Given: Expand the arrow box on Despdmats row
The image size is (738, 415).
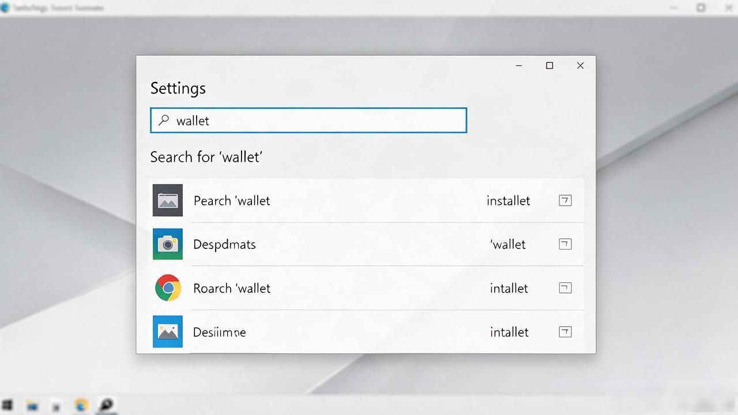Looking at the screenshot, I should 565,244.
